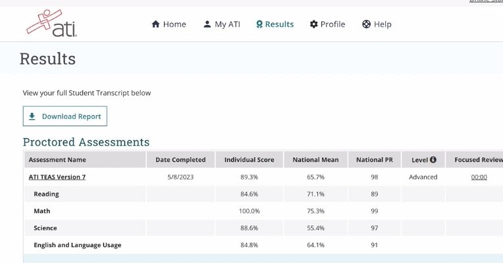The height and width of the screenshot is (263, 503).
Task: Click the Assessment Name column header
Action: (x=85, y=160)
